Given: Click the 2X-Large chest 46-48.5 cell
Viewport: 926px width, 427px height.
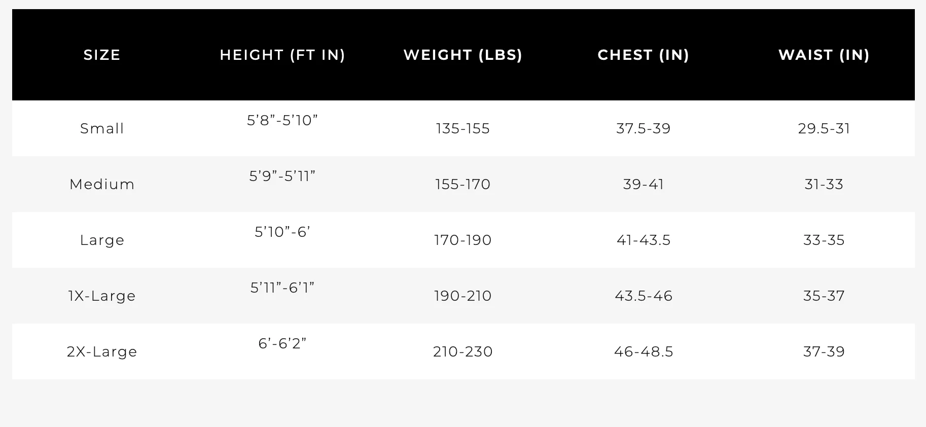Looking at the screenshot, I should tap(644, 351).
